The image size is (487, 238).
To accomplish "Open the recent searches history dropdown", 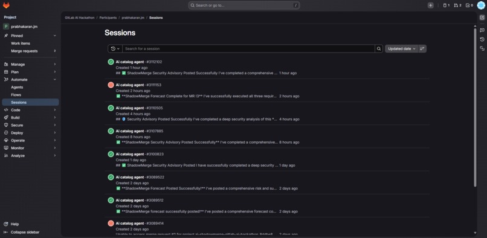I will pos(115,49).
